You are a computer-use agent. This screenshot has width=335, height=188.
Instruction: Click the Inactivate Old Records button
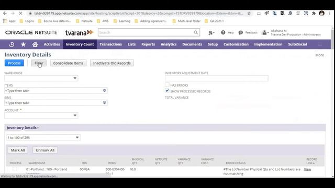point(111,63)
